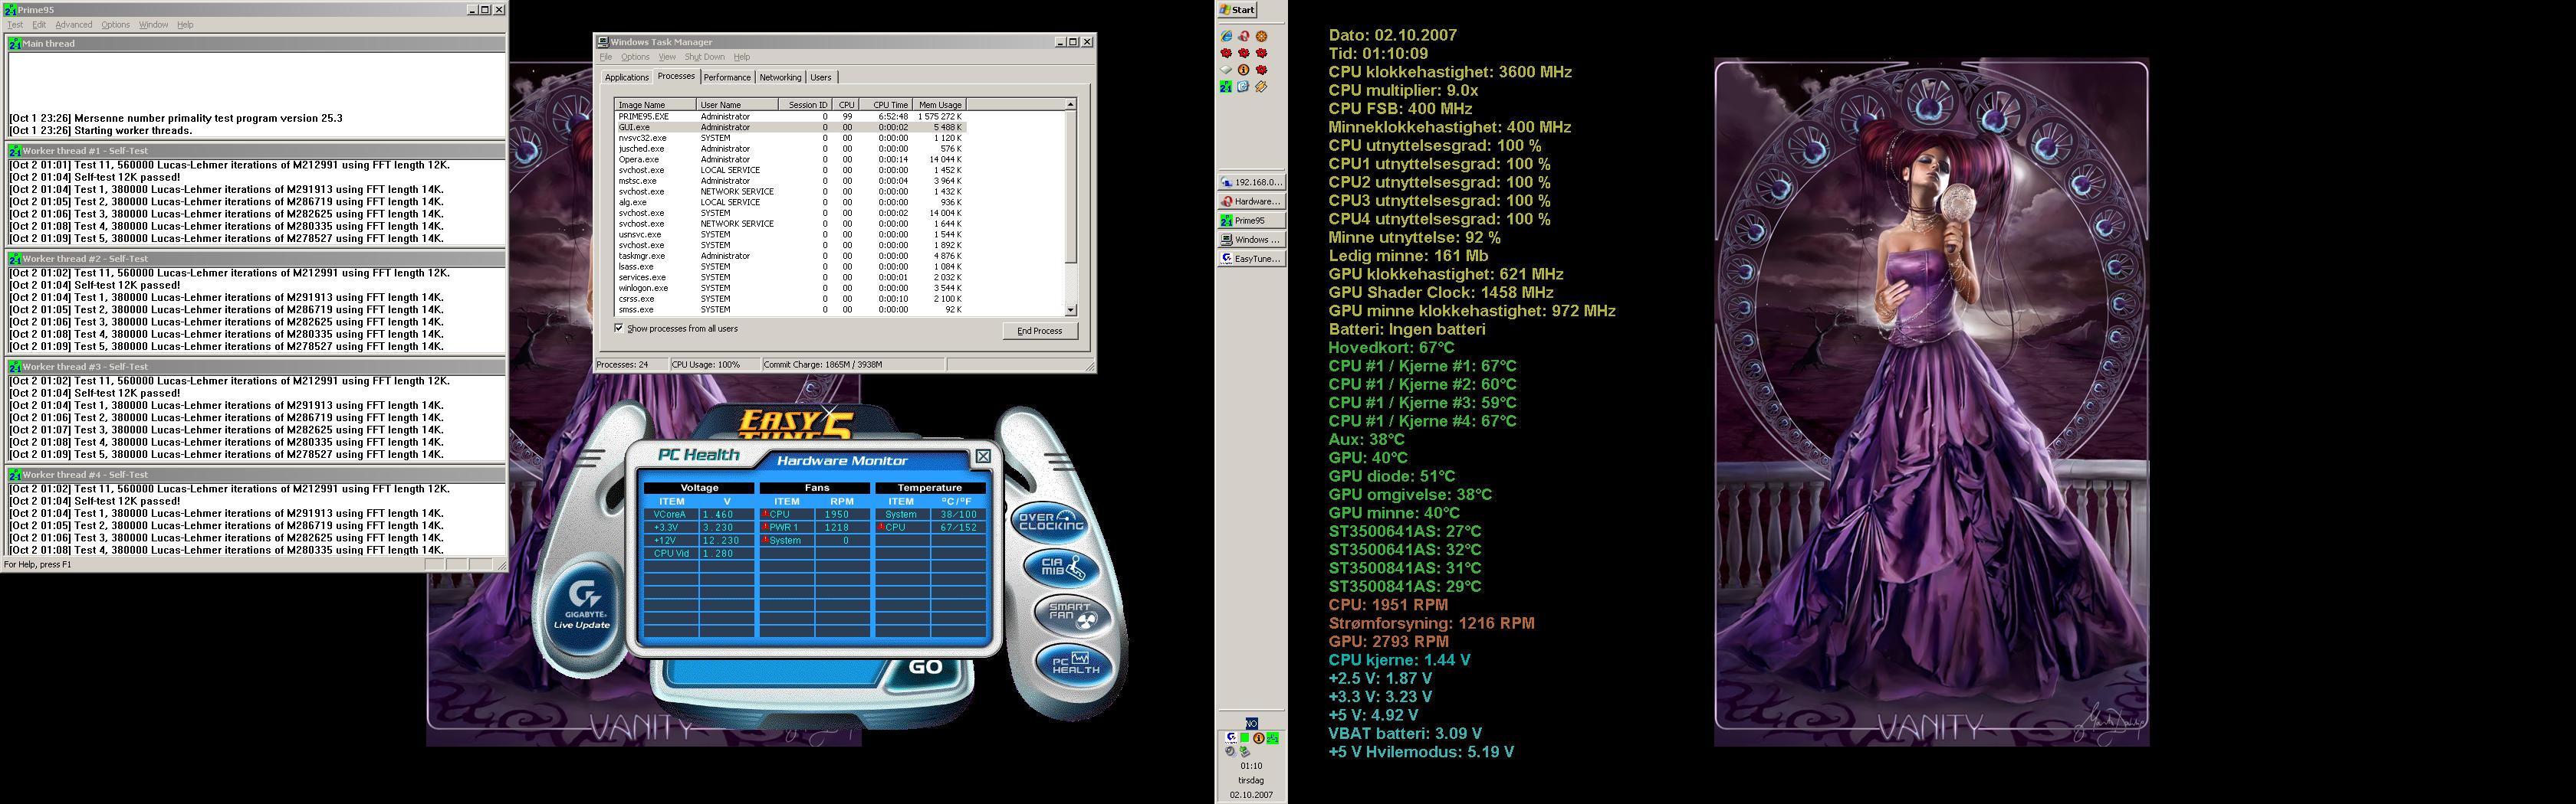Open the EasyTune Overclocking panel
Viewport: 2576px width, 804px height.
[1050, 521]
